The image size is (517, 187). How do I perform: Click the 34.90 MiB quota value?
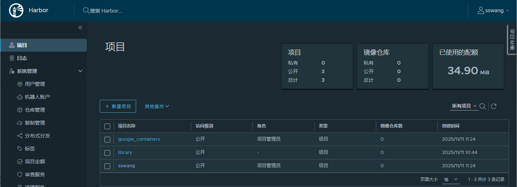coord(468,71)
